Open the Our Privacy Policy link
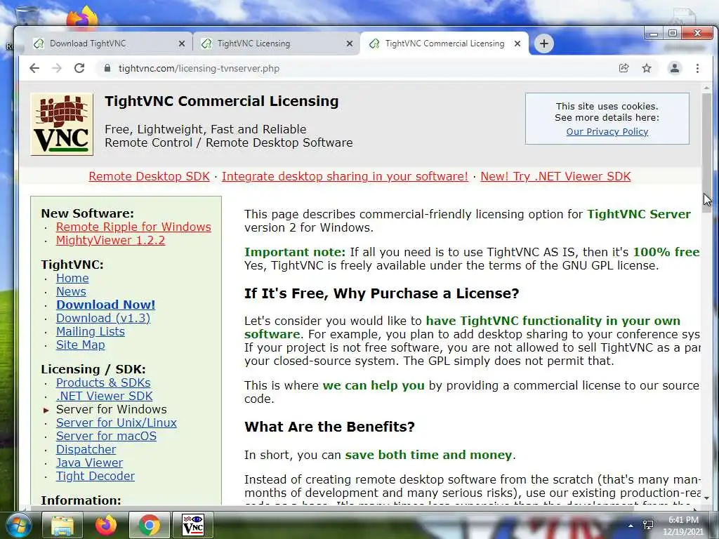Viewport: 719px width, 539px height. click(607, 131)
